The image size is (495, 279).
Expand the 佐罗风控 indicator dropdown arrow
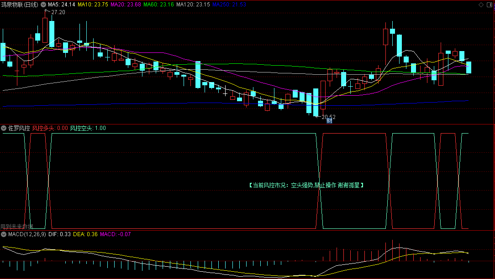click(4, 128)
